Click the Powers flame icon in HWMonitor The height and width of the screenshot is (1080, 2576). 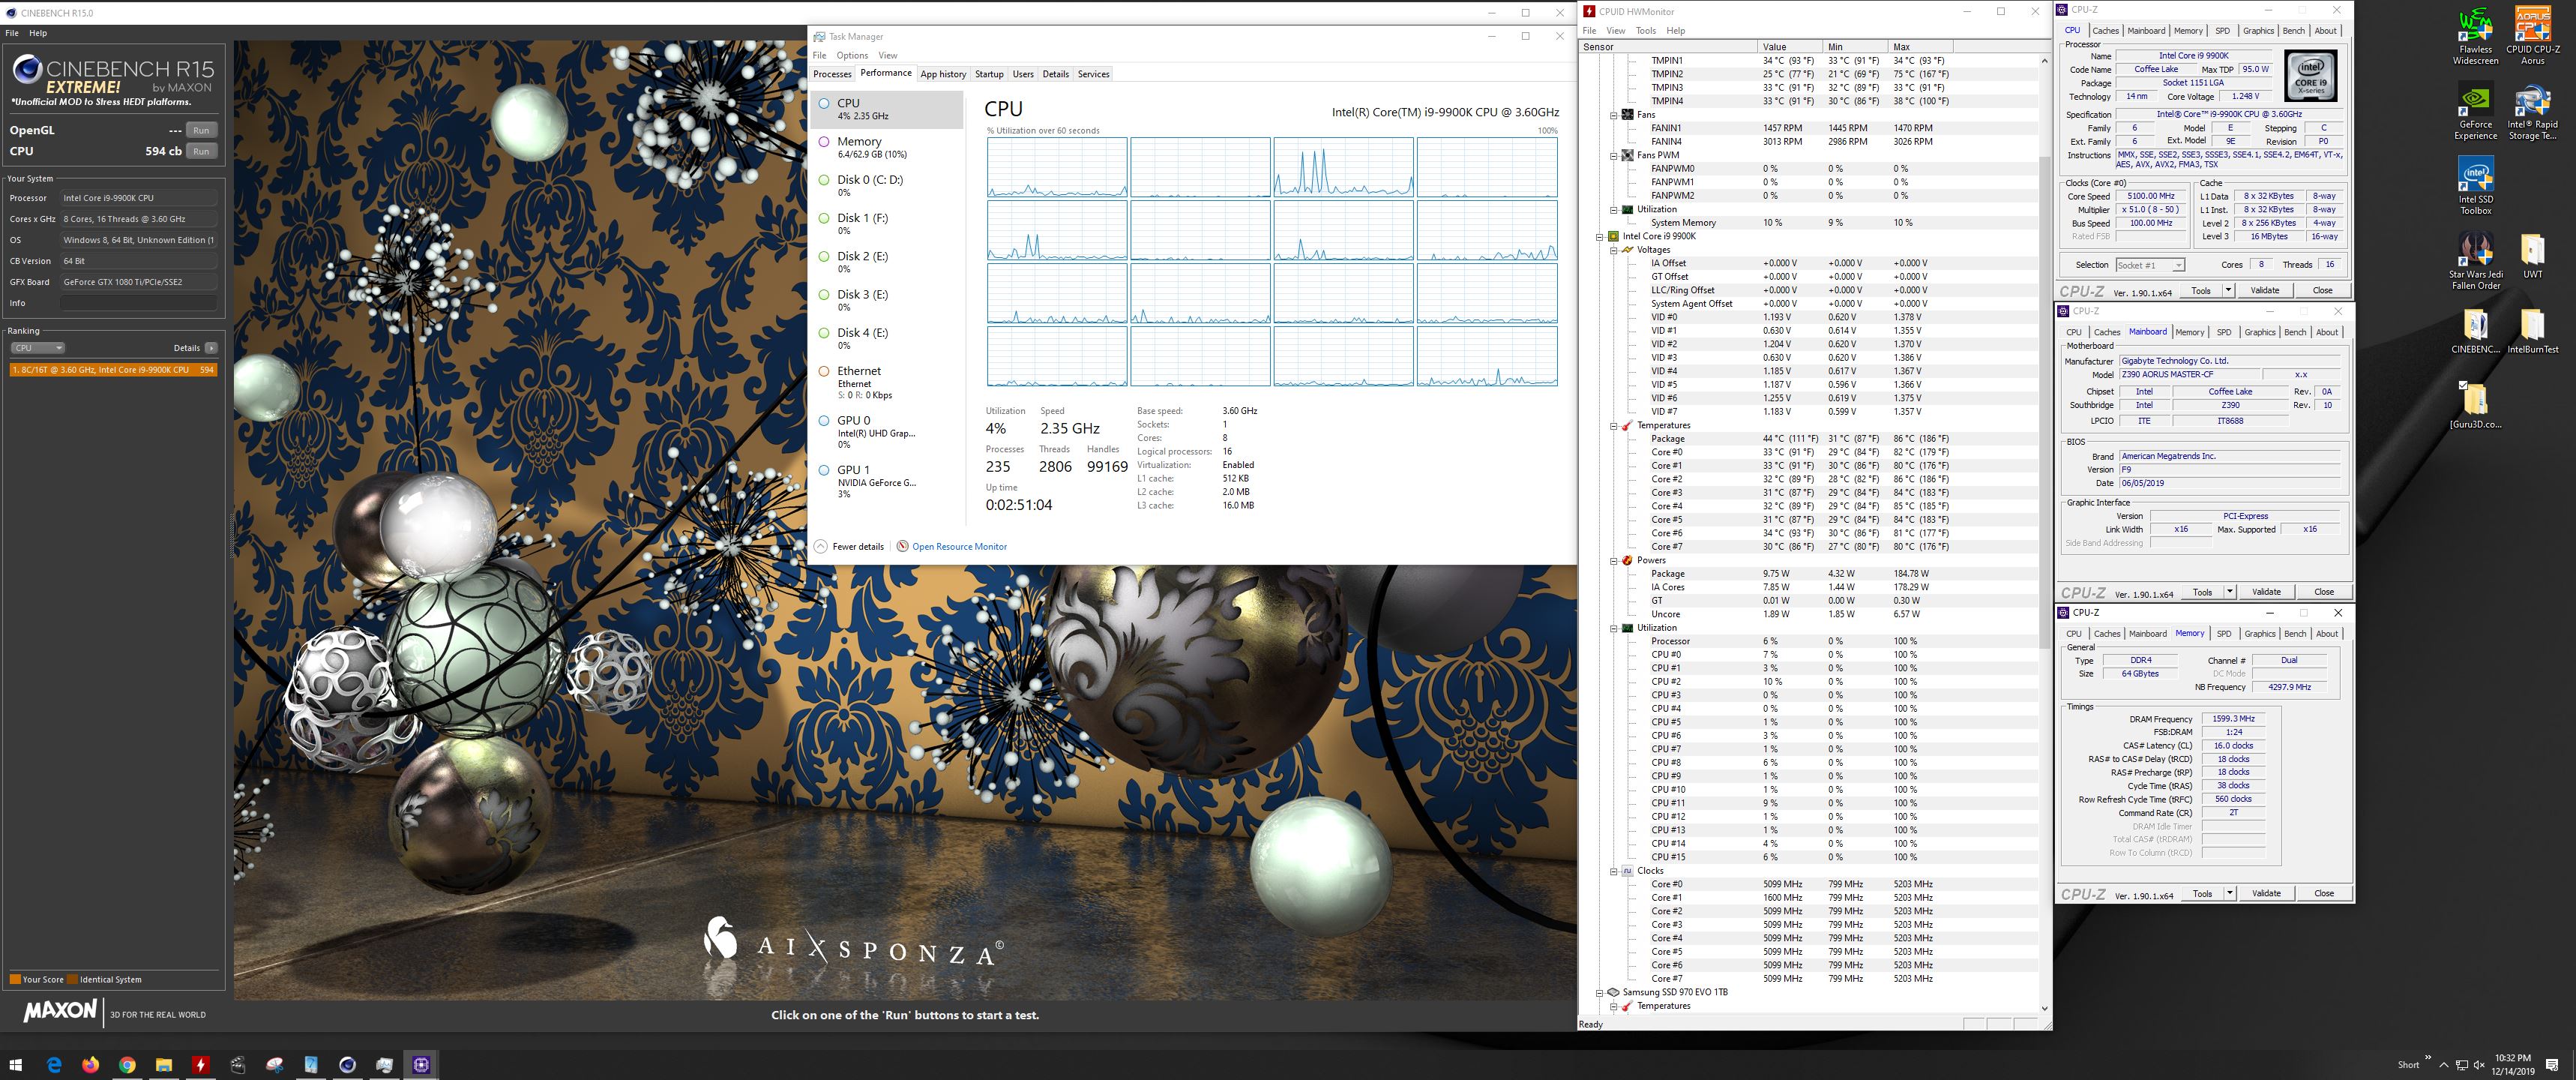pyautogui.click(x=1627, y=560)
